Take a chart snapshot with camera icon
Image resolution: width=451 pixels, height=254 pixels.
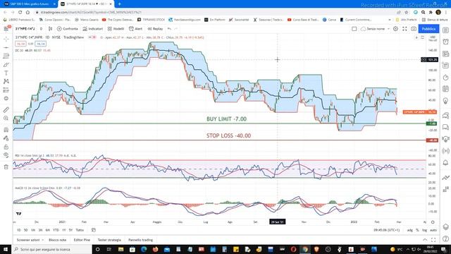click(x=414, y=29)
